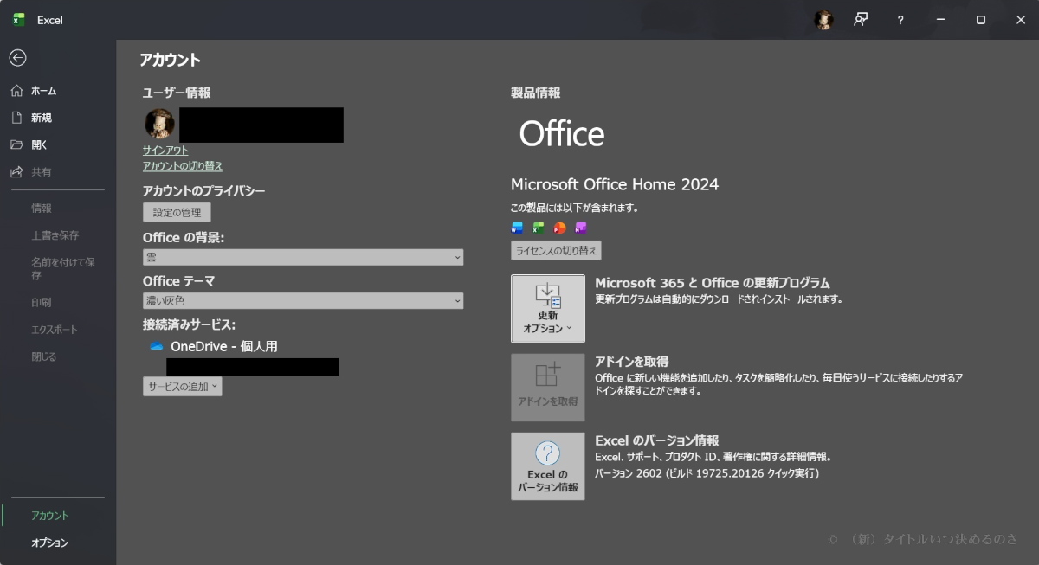
Task: Click the バージョン 2602 build text
Action: [707, 474]
